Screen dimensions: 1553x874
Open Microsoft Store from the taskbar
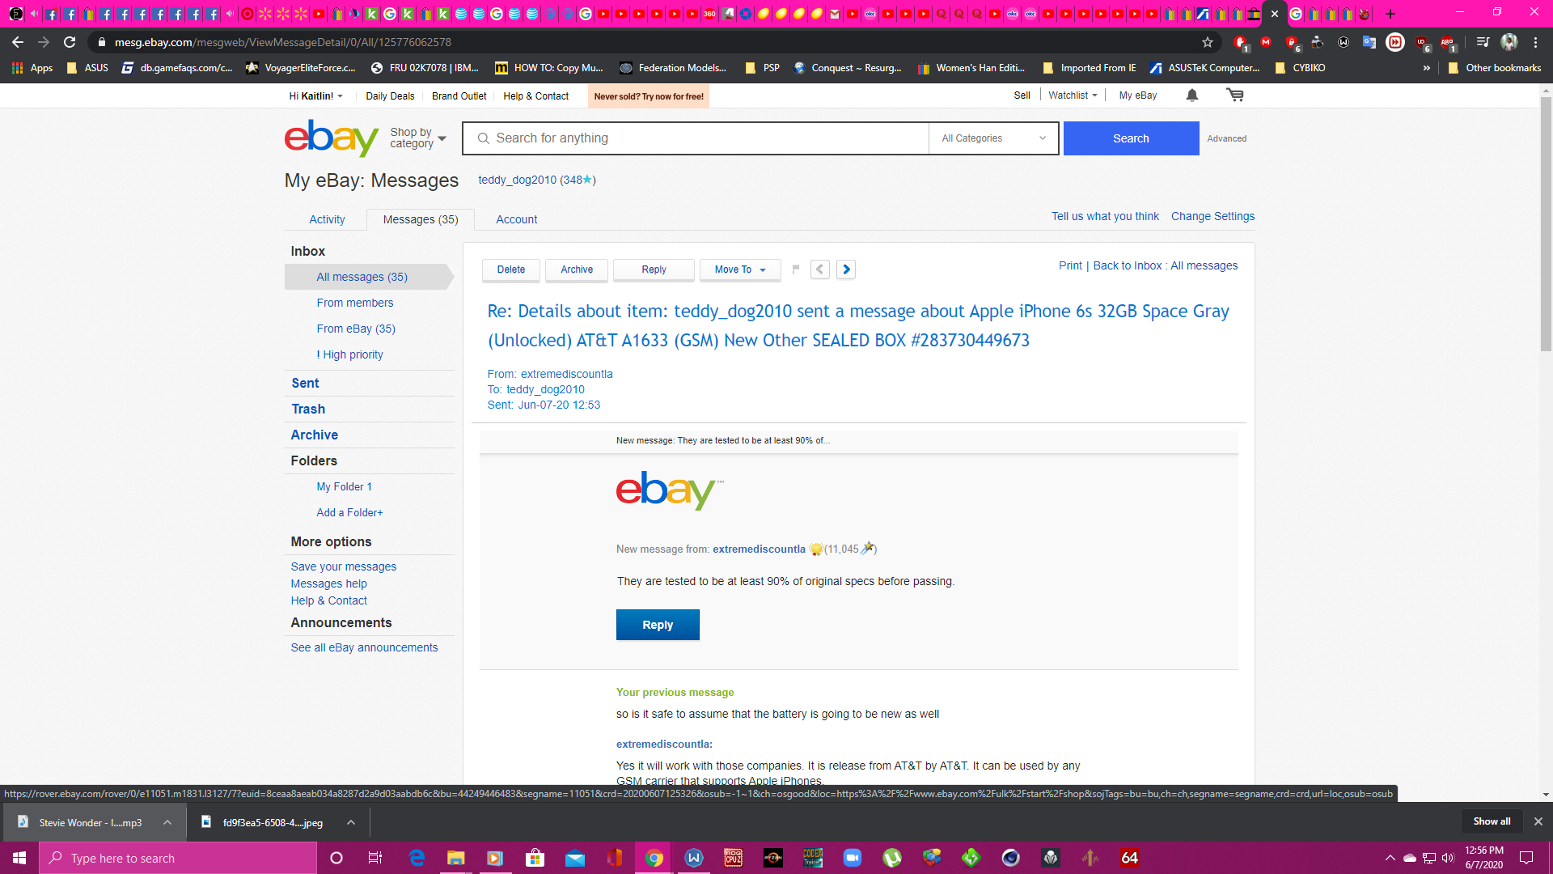535,858
